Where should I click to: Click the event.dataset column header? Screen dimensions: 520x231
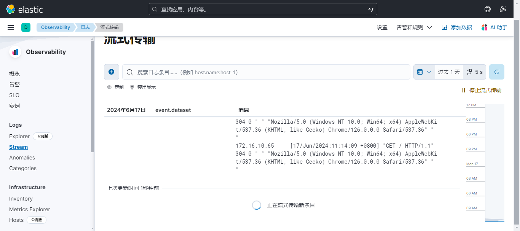[x=173, y=110]
